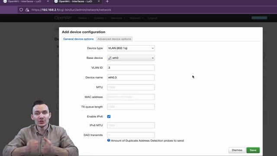
Task: Close the first OpenWrt Interfaces tab
Action: tap(48, 1)
